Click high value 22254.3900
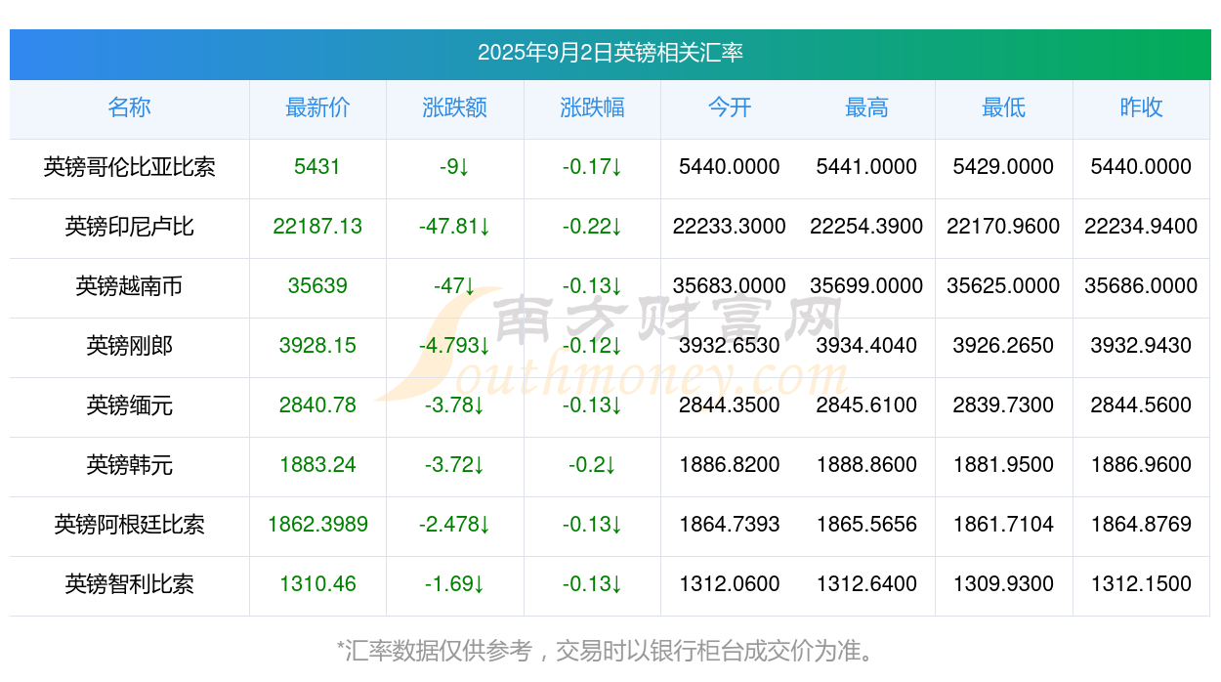Screen dimensions: 1221x682 (x=866, y=227)
